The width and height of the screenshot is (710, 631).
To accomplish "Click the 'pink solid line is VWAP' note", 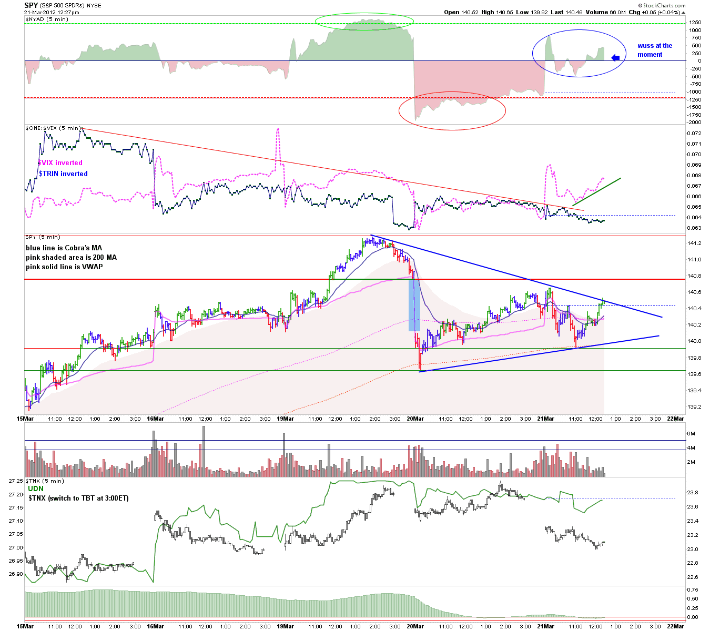I will (64, 267).
